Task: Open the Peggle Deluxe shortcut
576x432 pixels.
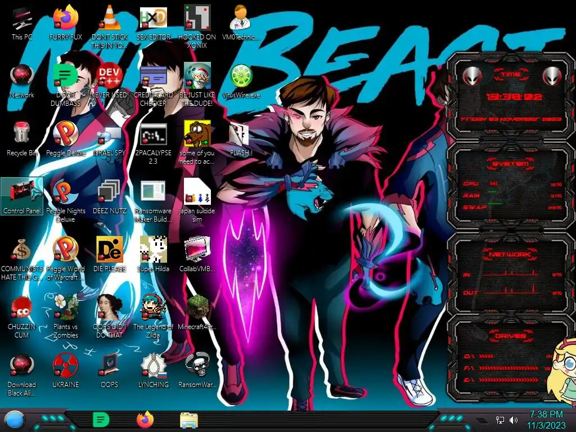Action: [x=65, y=139]
